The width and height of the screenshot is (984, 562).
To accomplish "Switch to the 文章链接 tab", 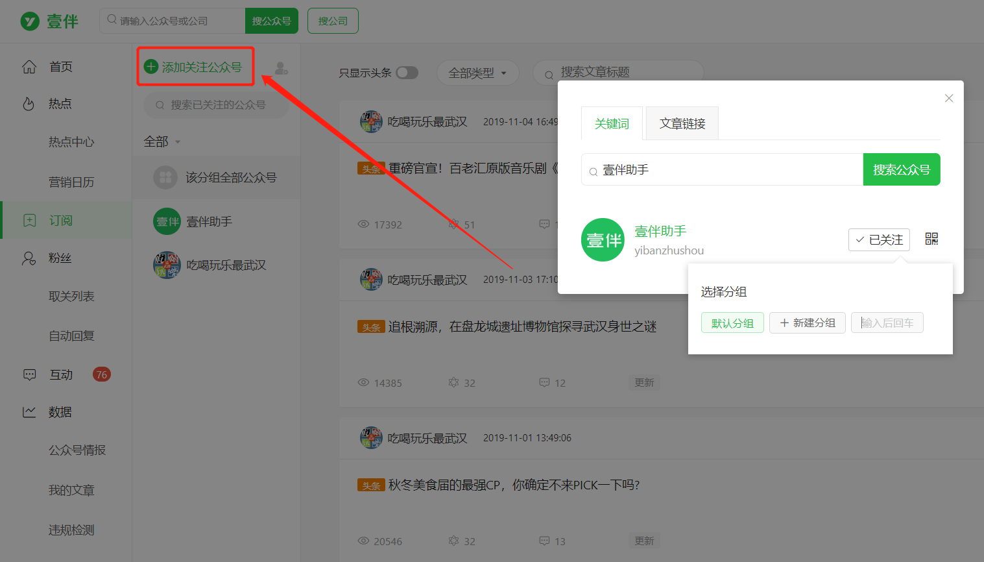I will tap(682, 123).
